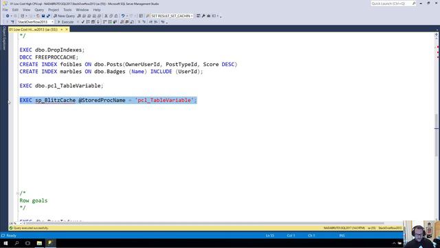Click the Database Engine Query icon
This screenshot has height=248, width=440.
point(79,16)
